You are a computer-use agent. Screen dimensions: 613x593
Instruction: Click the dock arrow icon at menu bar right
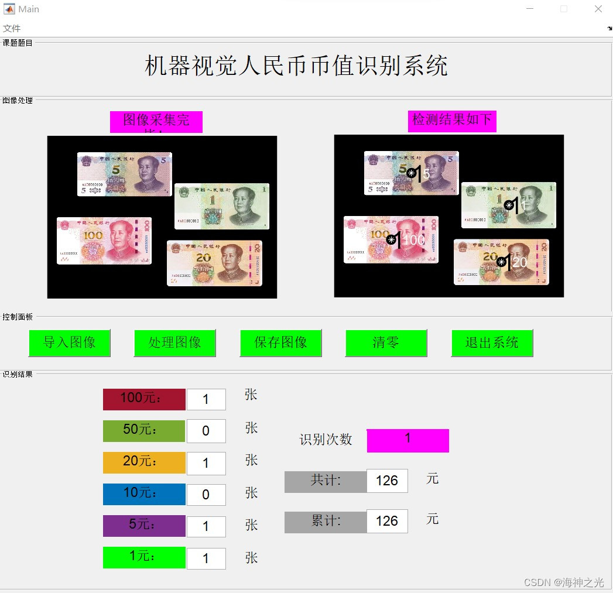click(x=609, y=29)
